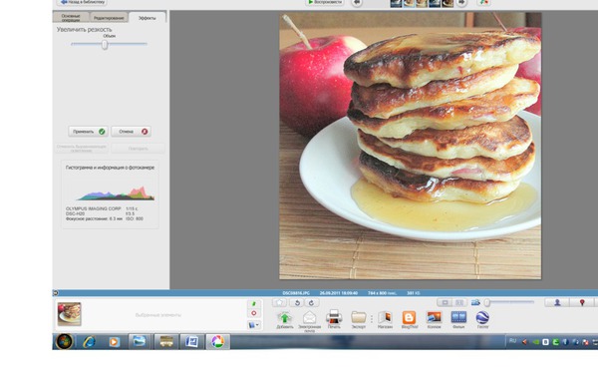Click the Print printer icon
598x374 pixels.
tap(334, 317)
